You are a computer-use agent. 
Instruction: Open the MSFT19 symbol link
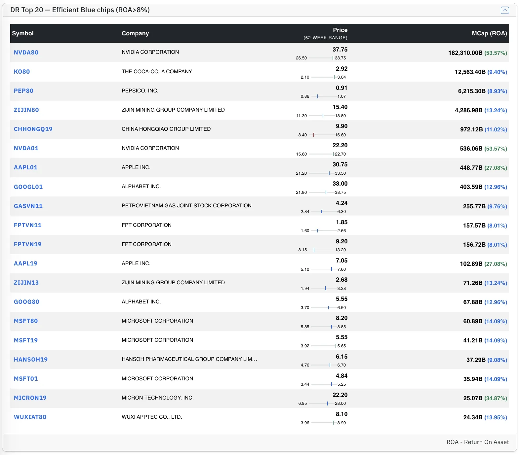point(26,340)
